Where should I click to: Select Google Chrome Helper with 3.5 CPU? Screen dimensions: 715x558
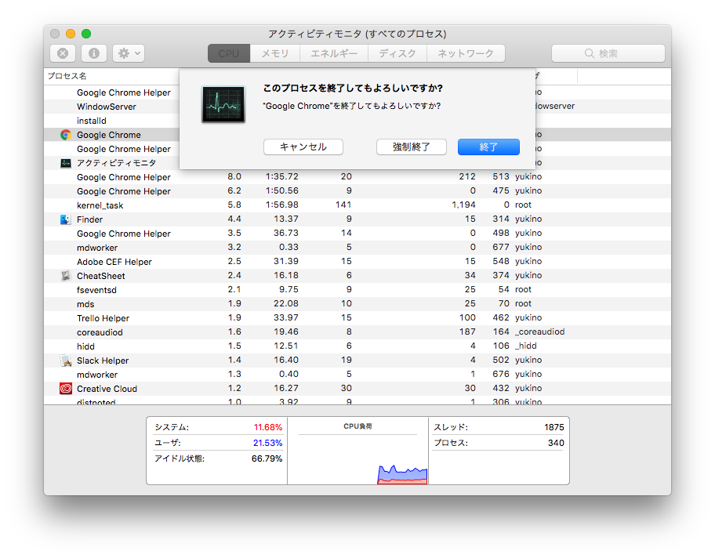[357, 234]
